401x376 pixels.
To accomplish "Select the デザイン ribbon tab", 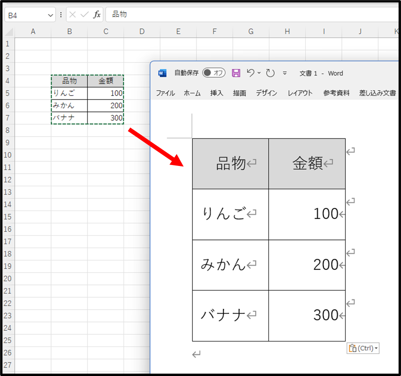I will point(267,93).
